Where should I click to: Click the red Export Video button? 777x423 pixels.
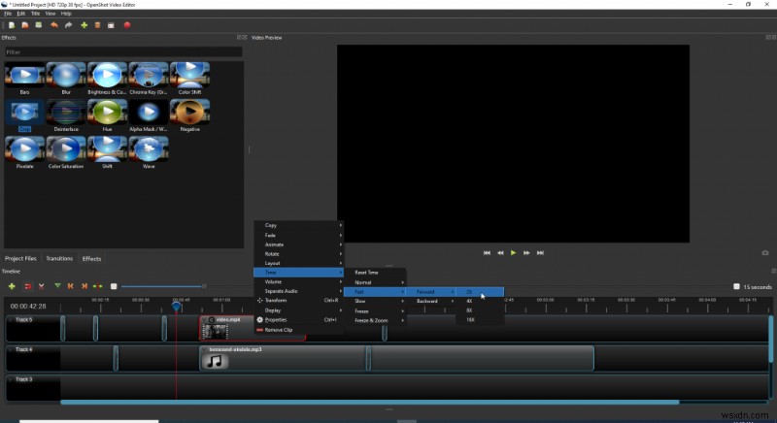pos(127,25)
